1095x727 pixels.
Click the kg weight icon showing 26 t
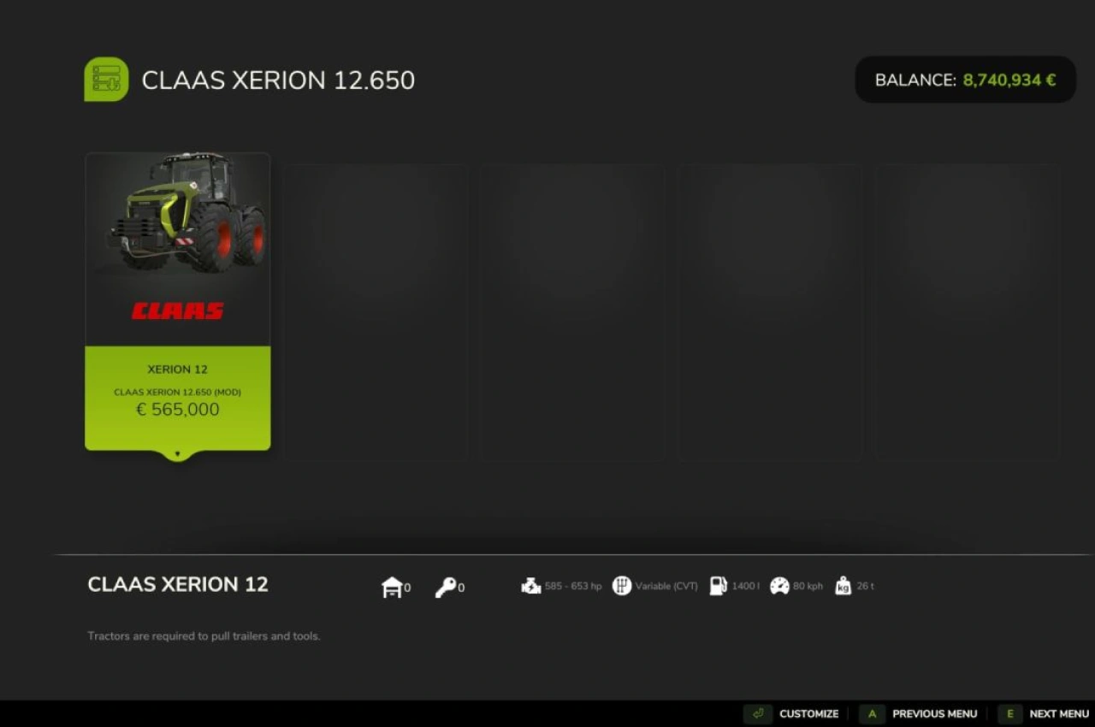tap(843, 586)
